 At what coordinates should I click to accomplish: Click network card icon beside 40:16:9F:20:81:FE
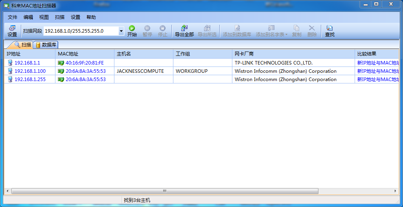click(x=61, y=63)
